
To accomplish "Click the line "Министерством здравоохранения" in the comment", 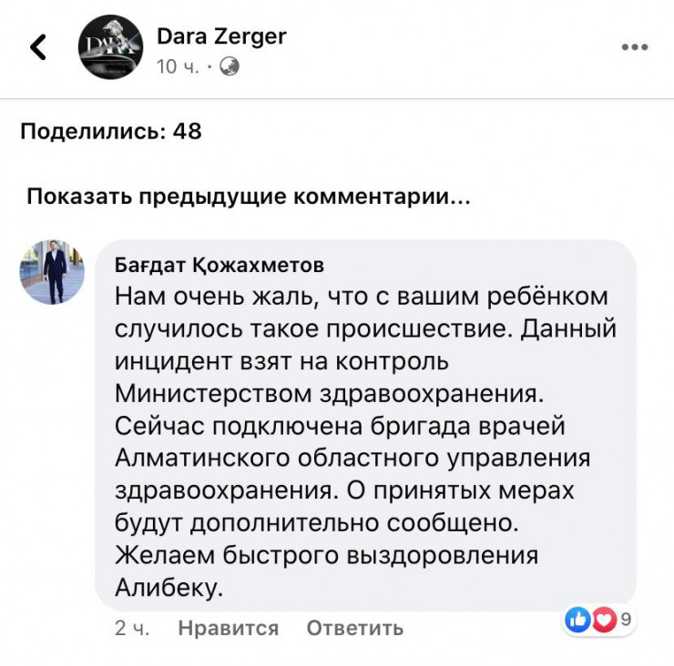I will pyautogui.click(x=322, y=392).
